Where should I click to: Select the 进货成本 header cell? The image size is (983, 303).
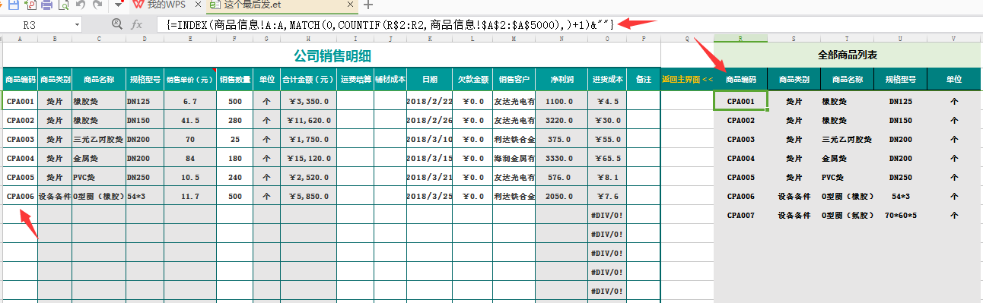point(607,78)
